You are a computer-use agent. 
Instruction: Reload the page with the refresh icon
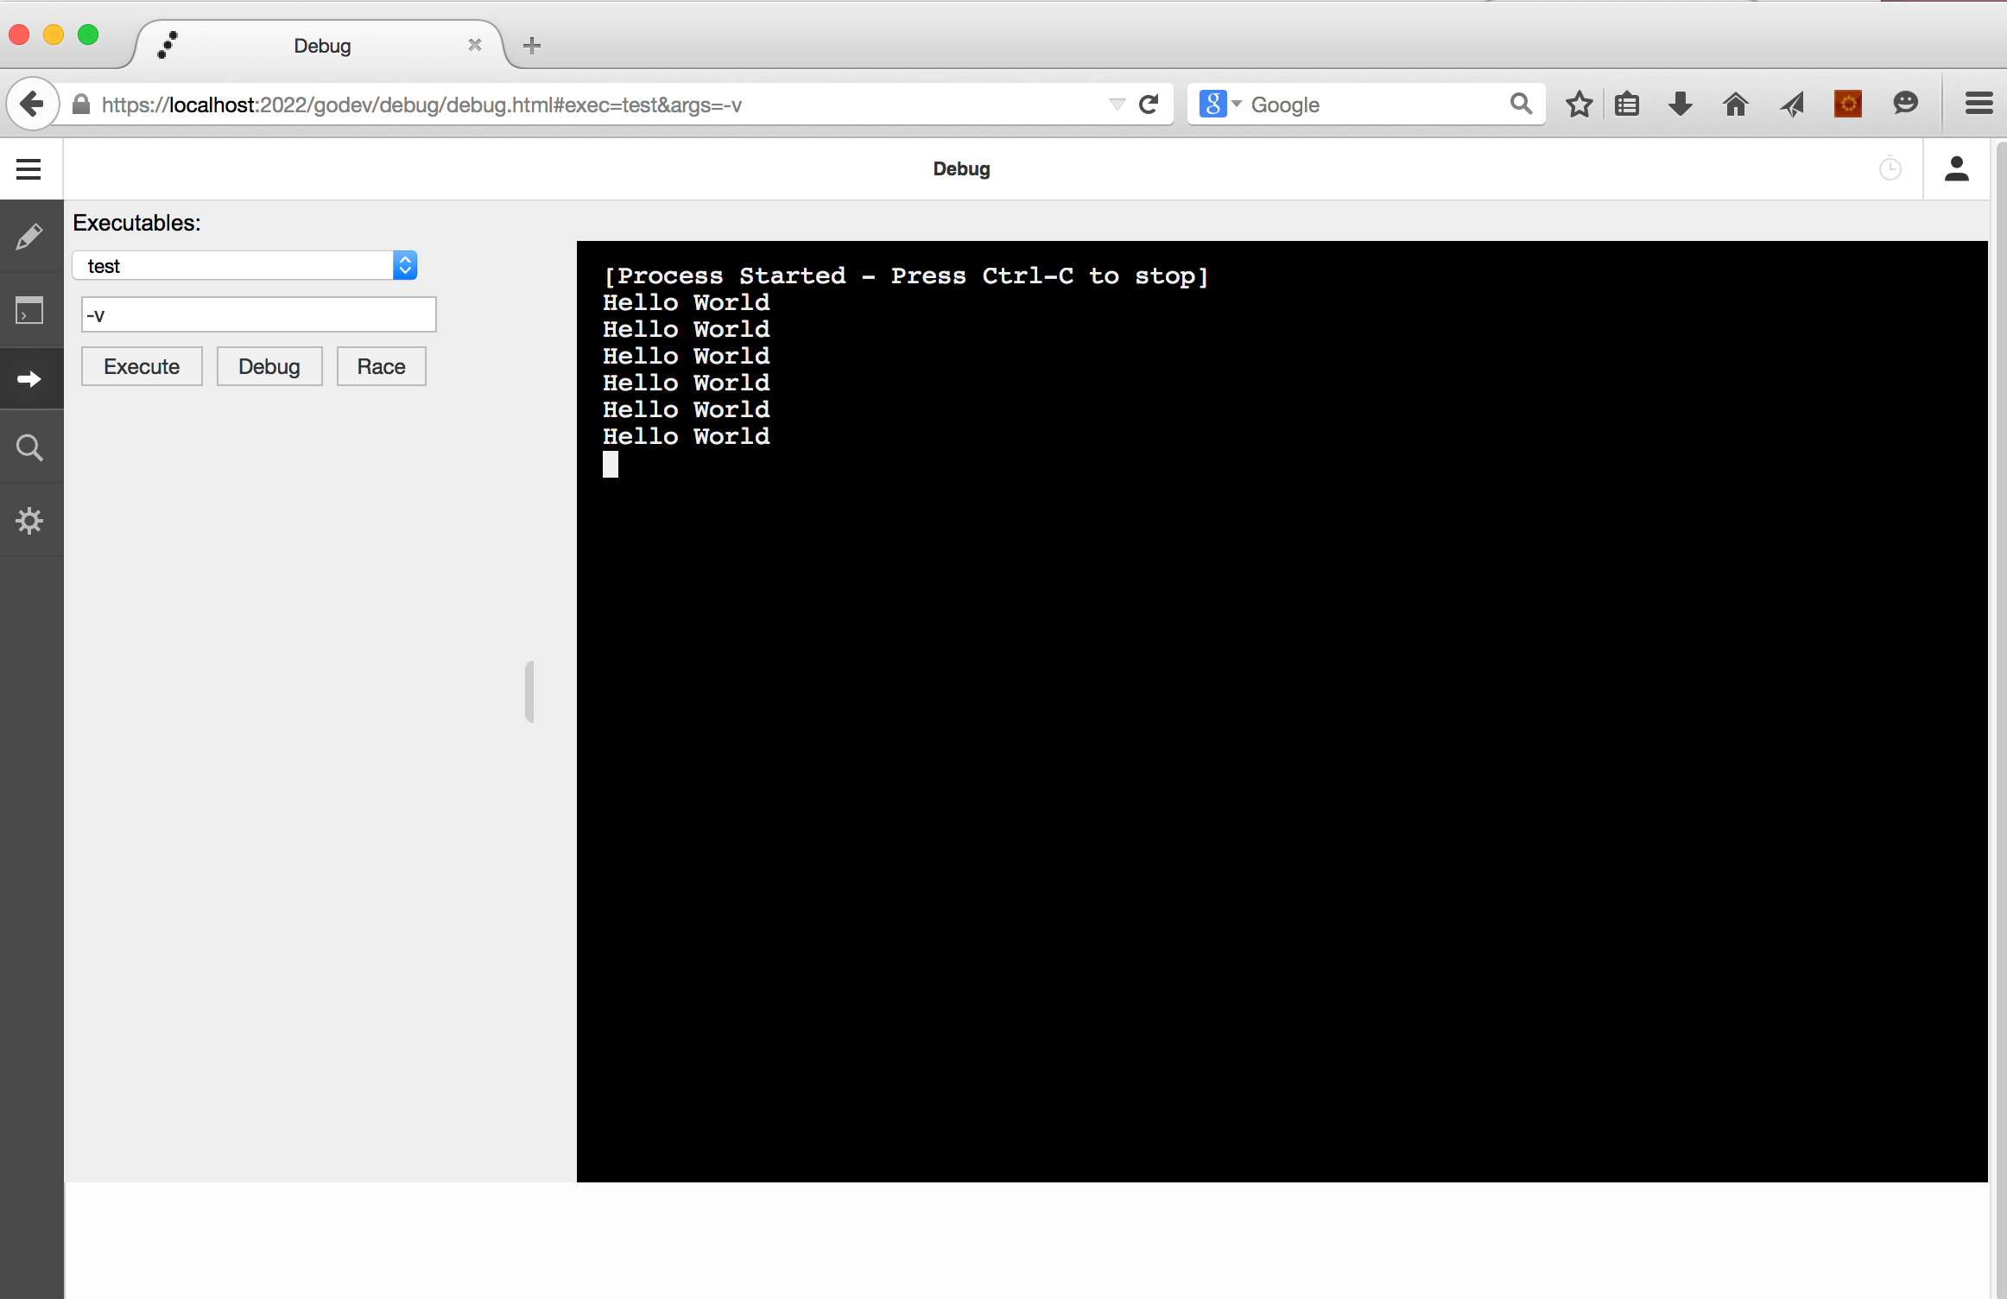click(1149, 105)
